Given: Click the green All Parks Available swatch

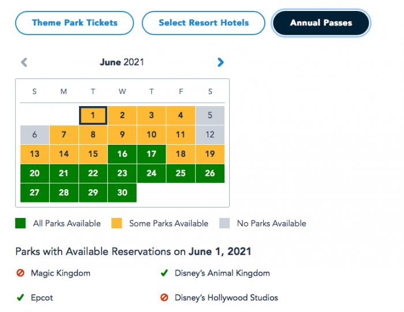Looking at the screenshot, I should click(20, 224).
